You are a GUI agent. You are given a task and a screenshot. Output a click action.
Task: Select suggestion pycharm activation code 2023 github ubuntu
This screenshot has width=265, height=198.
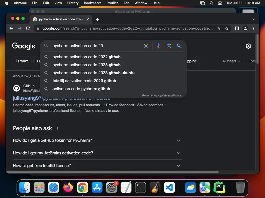tap(113, 73)
